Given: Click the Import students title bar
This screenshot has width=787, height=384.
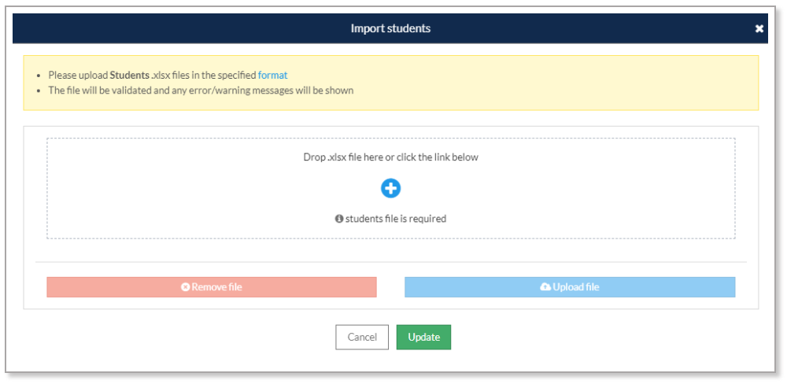Looking at the screenshot, I should [x=390, y=28].
